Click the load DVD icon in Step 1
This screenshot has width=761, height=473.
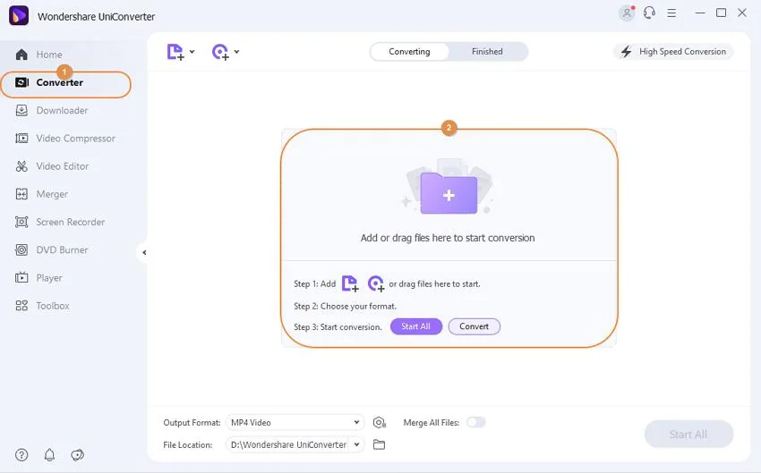point(376,283)
